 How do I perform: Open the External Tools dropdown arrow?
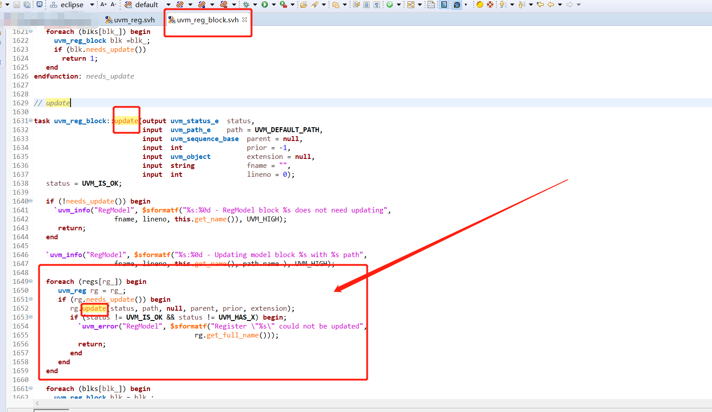292,4
